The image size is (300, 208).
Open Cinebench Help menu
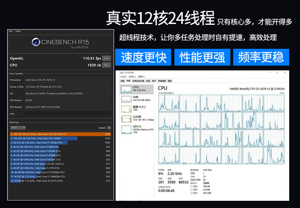tap(18, 31)
